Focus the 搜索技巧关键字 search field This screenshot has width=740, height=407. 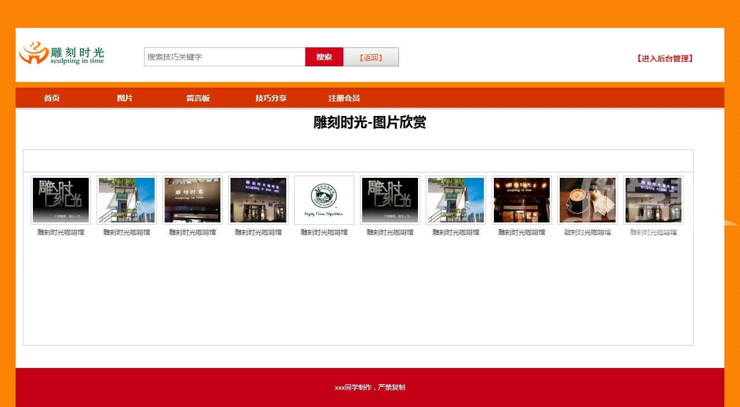224,57
